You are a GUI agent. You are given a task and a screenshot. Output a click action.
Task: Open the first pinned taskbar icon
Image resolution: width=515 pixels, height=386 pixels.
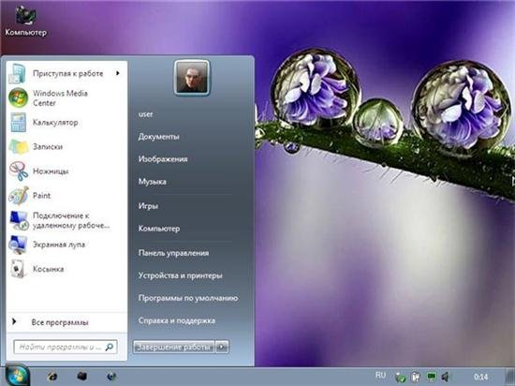coord(52,376)
